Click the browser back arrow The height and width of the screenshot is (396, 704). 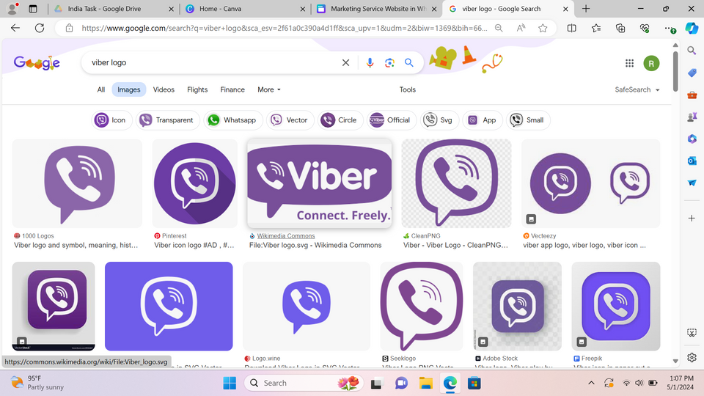(15, 28)
